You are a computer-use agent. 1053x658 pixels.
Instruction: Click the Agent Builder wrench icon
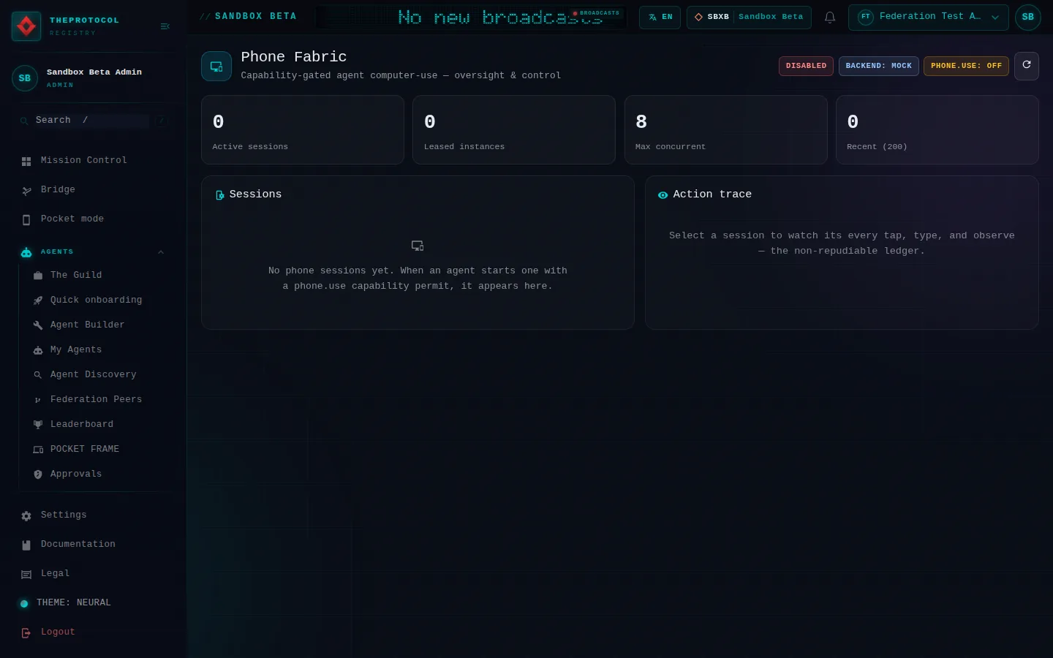tap(38, 325)
